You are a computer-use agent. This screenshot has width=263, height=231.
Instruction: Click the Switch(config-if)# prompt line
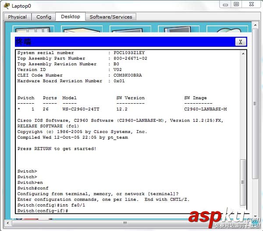[43, 211]
